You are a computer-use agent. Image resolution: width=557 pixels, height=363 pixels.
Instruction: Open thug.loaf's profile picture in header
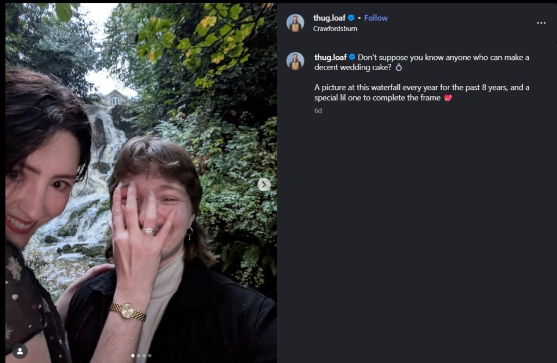click(295, 23)
